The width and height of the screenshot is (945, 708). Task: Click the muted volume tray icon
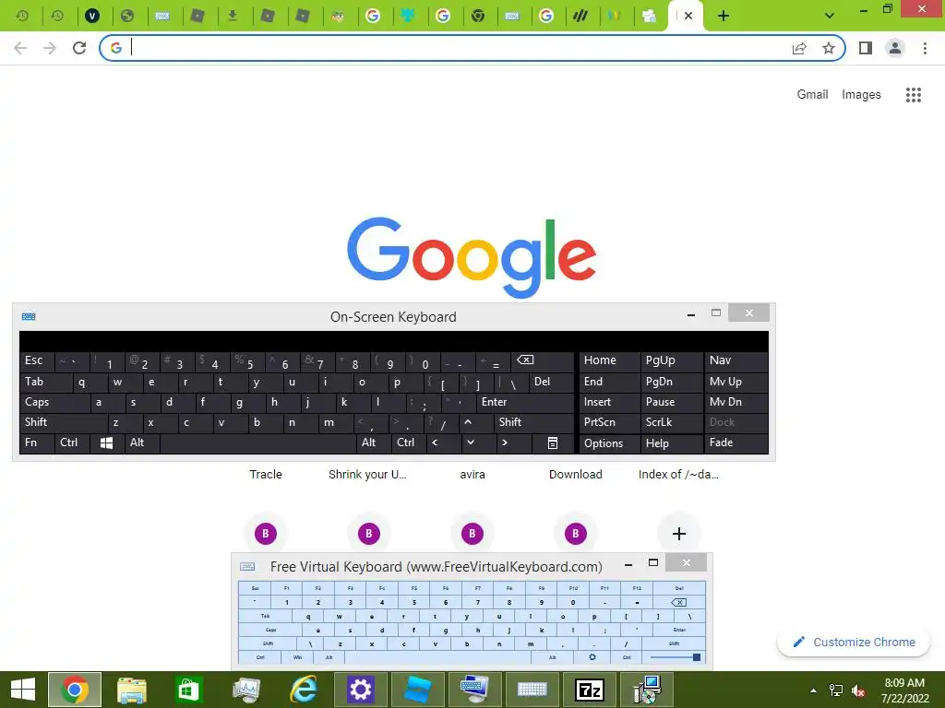pos(858,690)
